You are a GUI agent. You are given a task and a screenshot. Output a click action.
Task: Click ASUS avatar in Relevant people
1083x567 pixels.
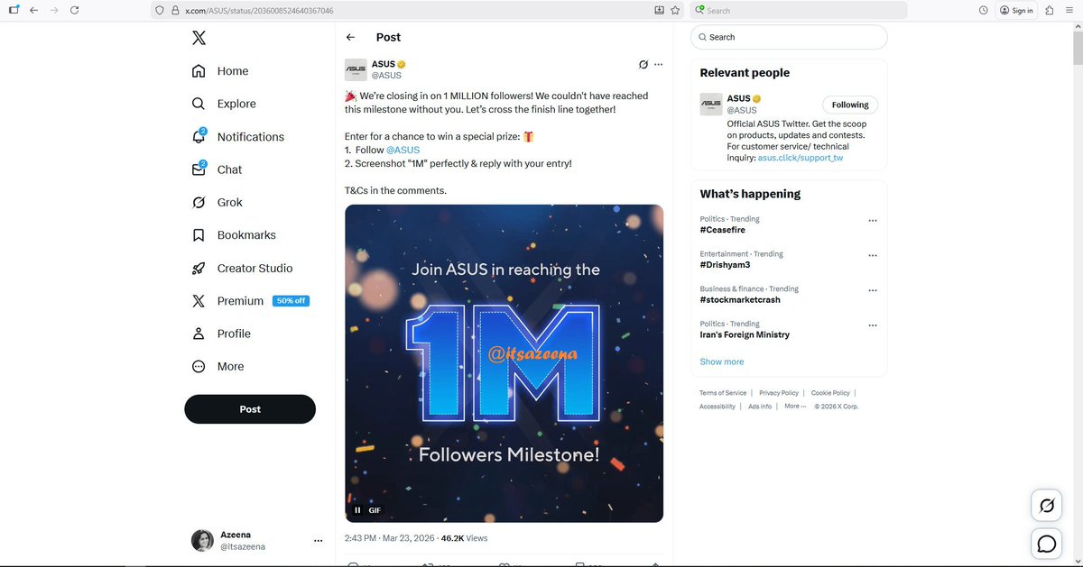point(711,105)
